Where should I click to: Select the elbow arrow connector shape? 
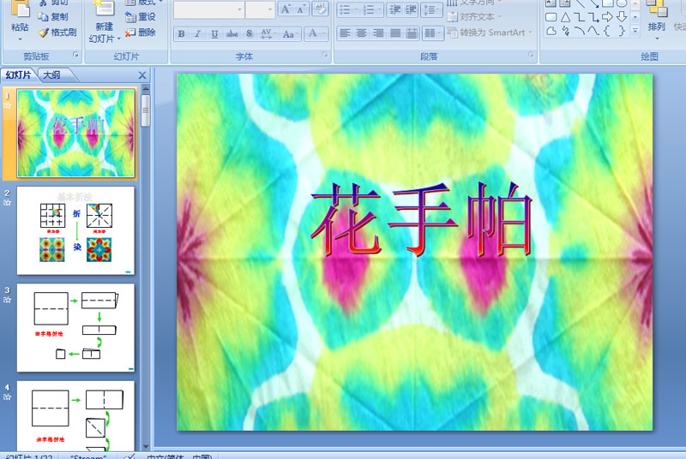point(593,17)
